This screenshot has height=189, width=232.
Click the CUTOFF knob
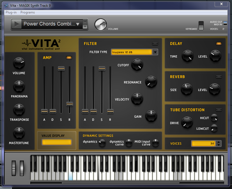137,65
